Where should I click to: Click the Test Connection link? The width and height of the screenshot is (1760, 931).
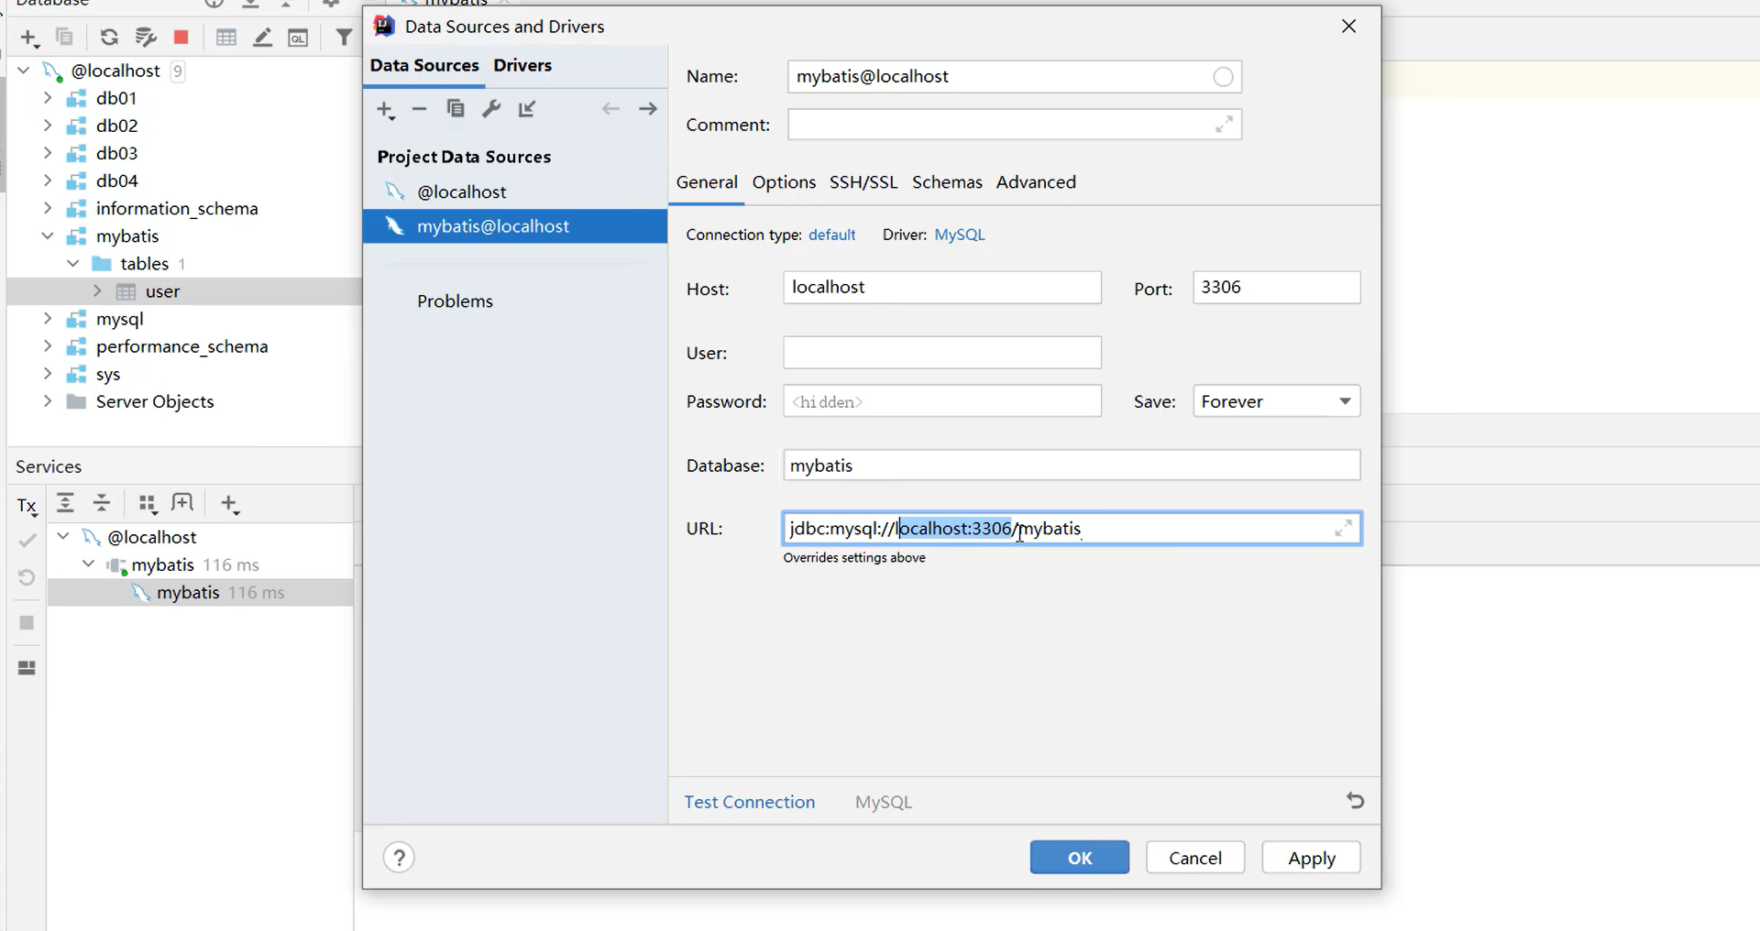pyautogui.click(x=749, y=802)
